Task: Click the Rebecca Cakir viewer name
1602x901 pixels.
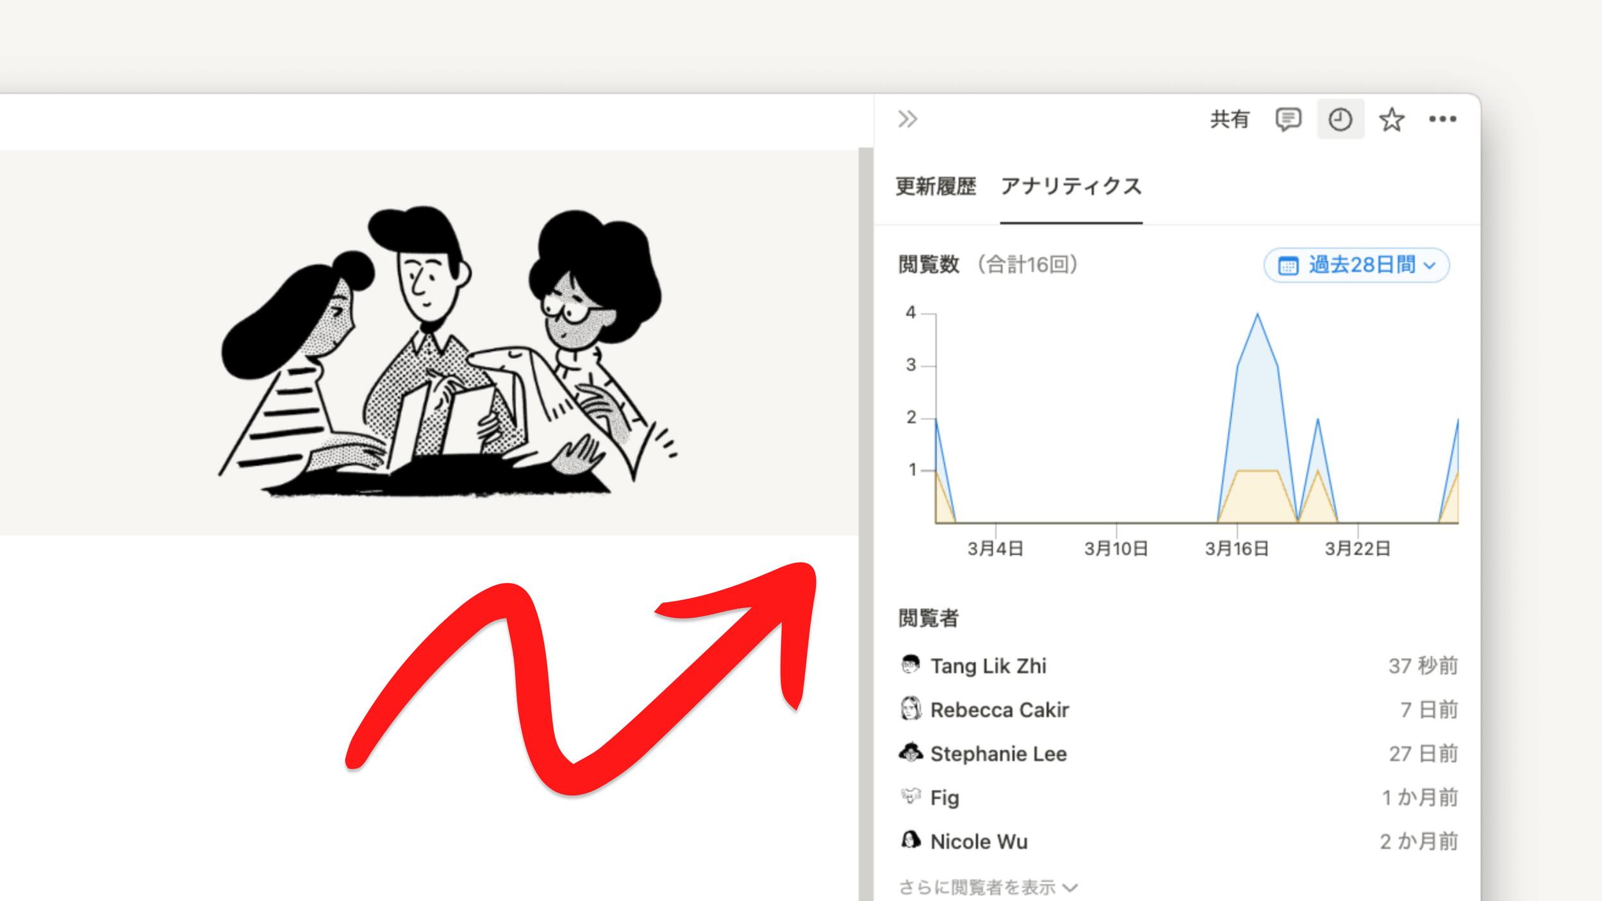Action: [x=1000, y=709]
